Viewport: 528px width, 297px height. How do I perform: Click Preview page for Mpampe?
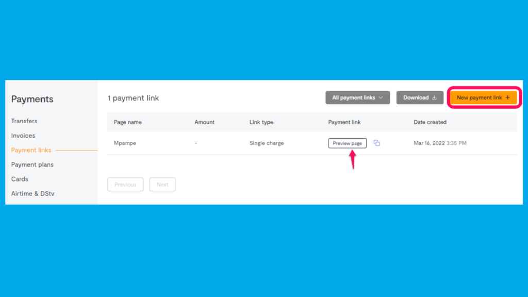[347, 143]
